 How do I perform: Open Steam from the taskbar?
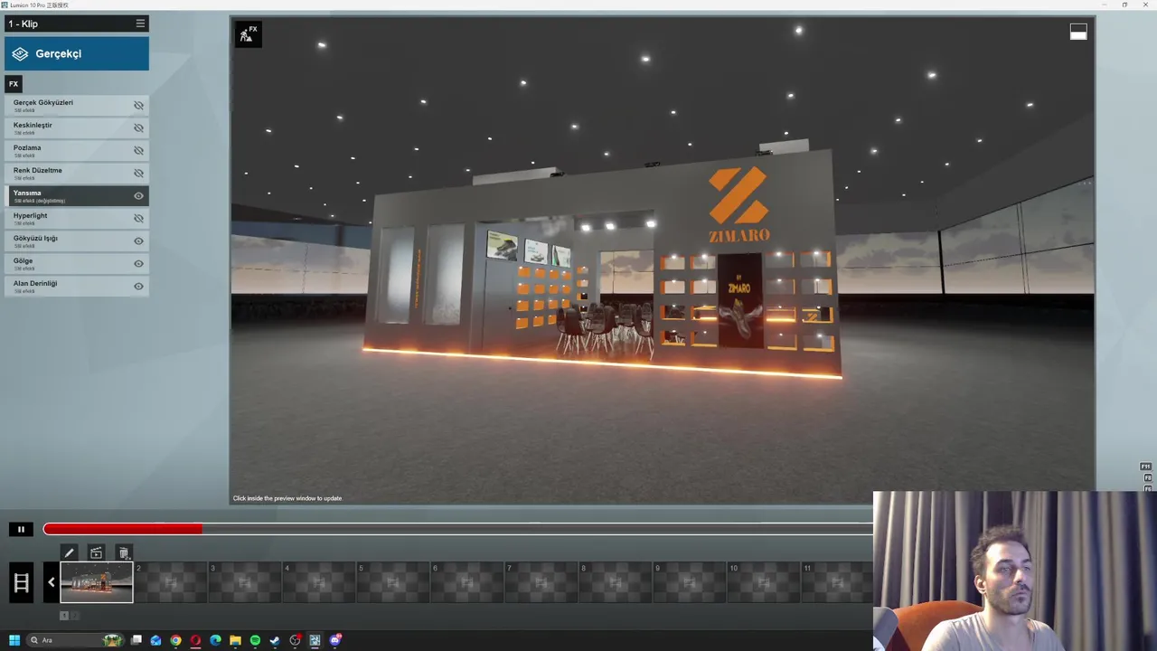point(275,640)
